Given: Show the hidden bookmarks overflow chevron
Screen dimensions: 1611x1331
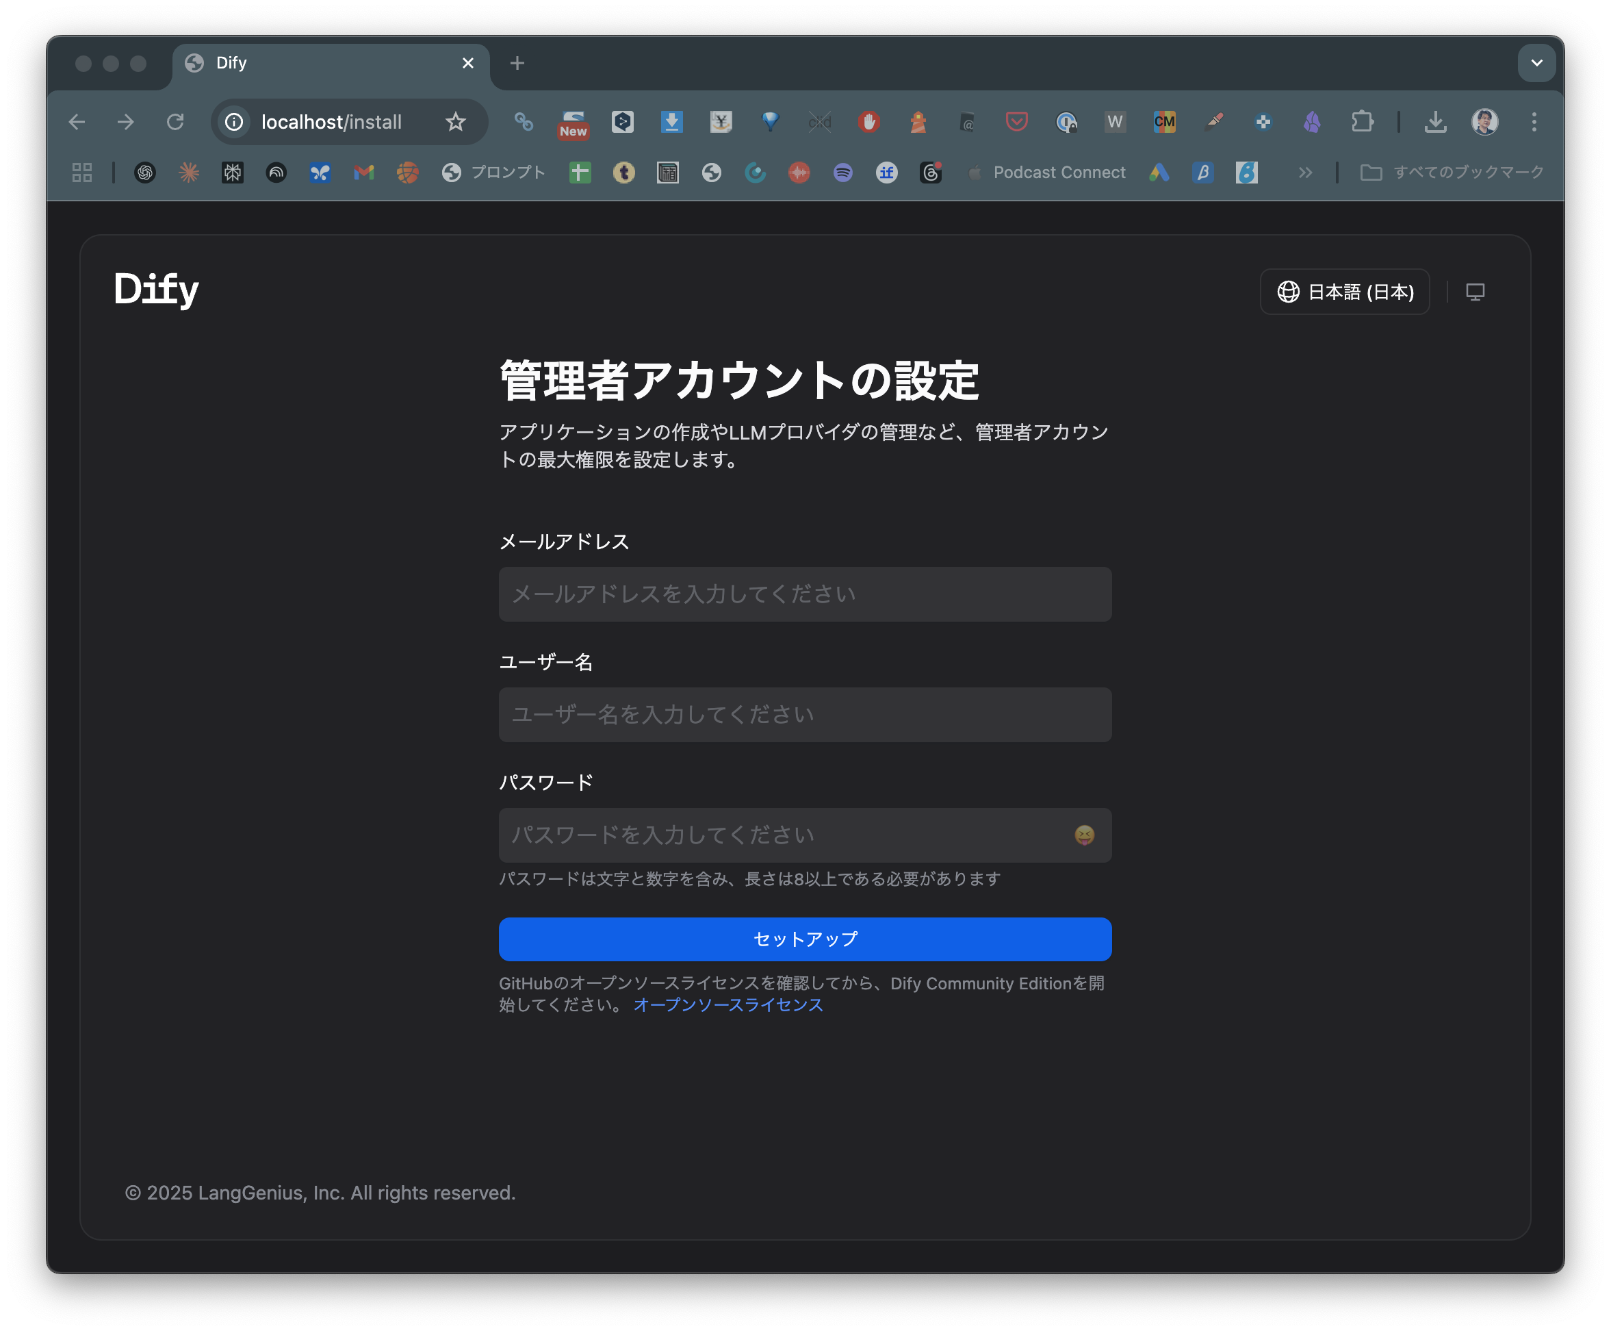Looking at the screenshot, I should 1305,173.
